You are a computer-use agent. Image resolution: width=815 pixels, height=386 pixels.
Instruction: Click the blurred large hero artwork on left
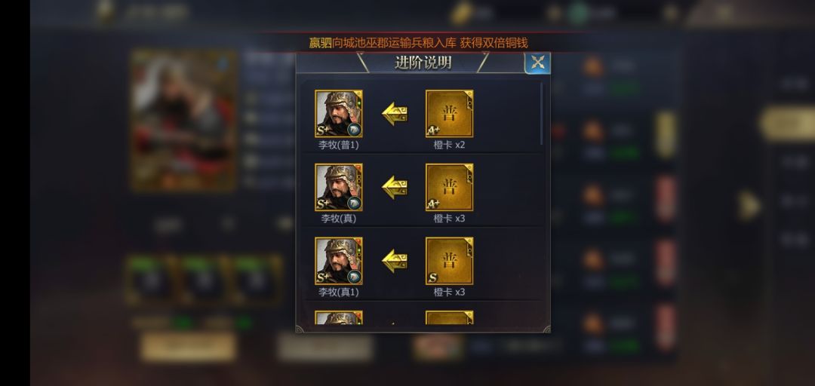point(183,121)
